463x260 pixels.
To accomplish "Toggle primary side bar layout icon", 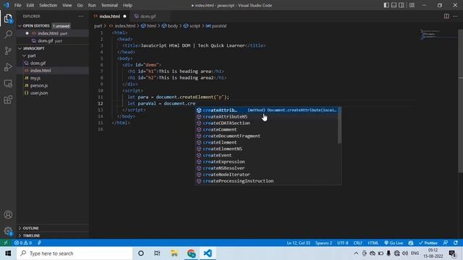I will pos(386,5).
